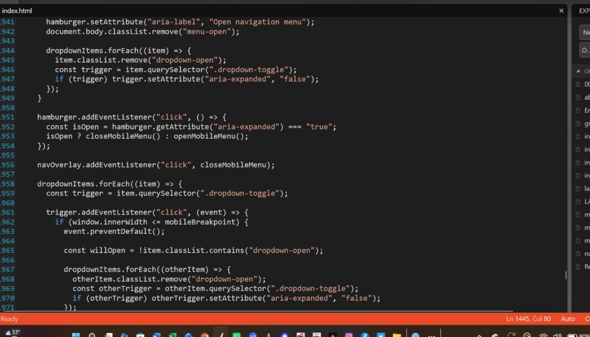590x337 pixels.
Task: Click the 'Ln 1445, Col 80' status indicator
Action: click(529, 319)
